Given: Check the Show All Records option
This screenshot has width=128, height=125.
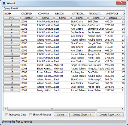Looking at the screenshot, I should pyautogui.click(x=31, y=115).
